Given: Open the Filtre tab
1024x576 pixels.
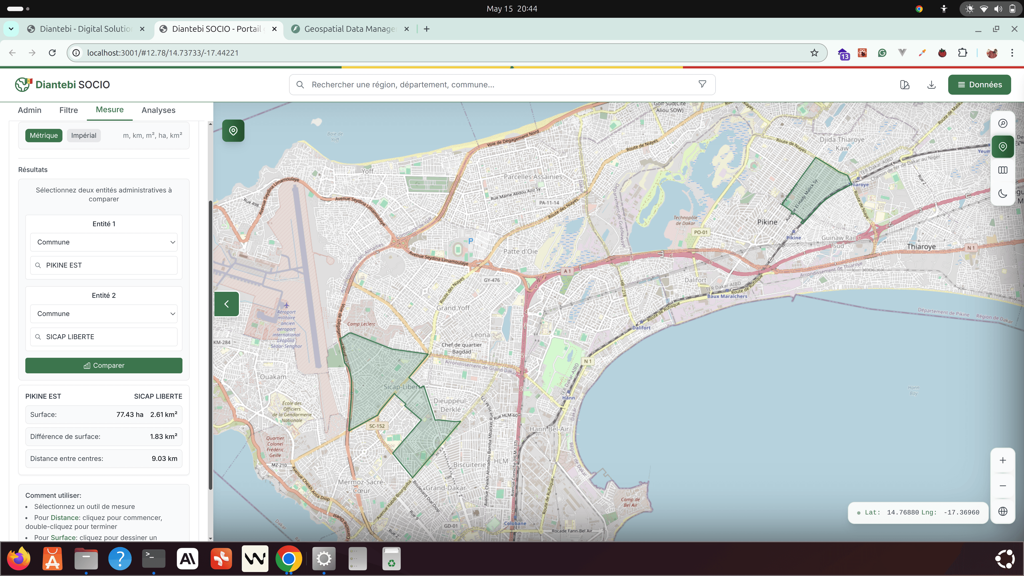Looking at the screenshot, I should (68, 110).
